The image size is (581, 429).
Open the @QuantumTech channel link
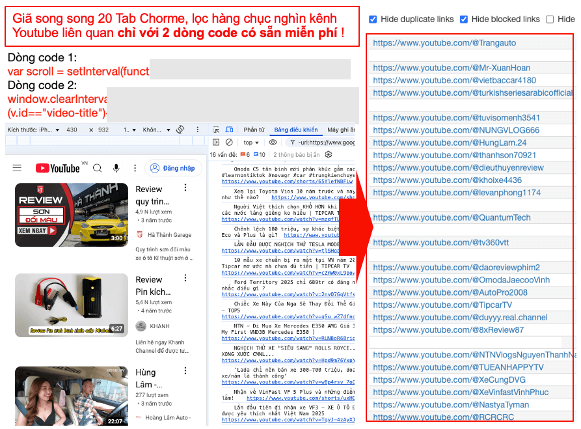[452, 217]
